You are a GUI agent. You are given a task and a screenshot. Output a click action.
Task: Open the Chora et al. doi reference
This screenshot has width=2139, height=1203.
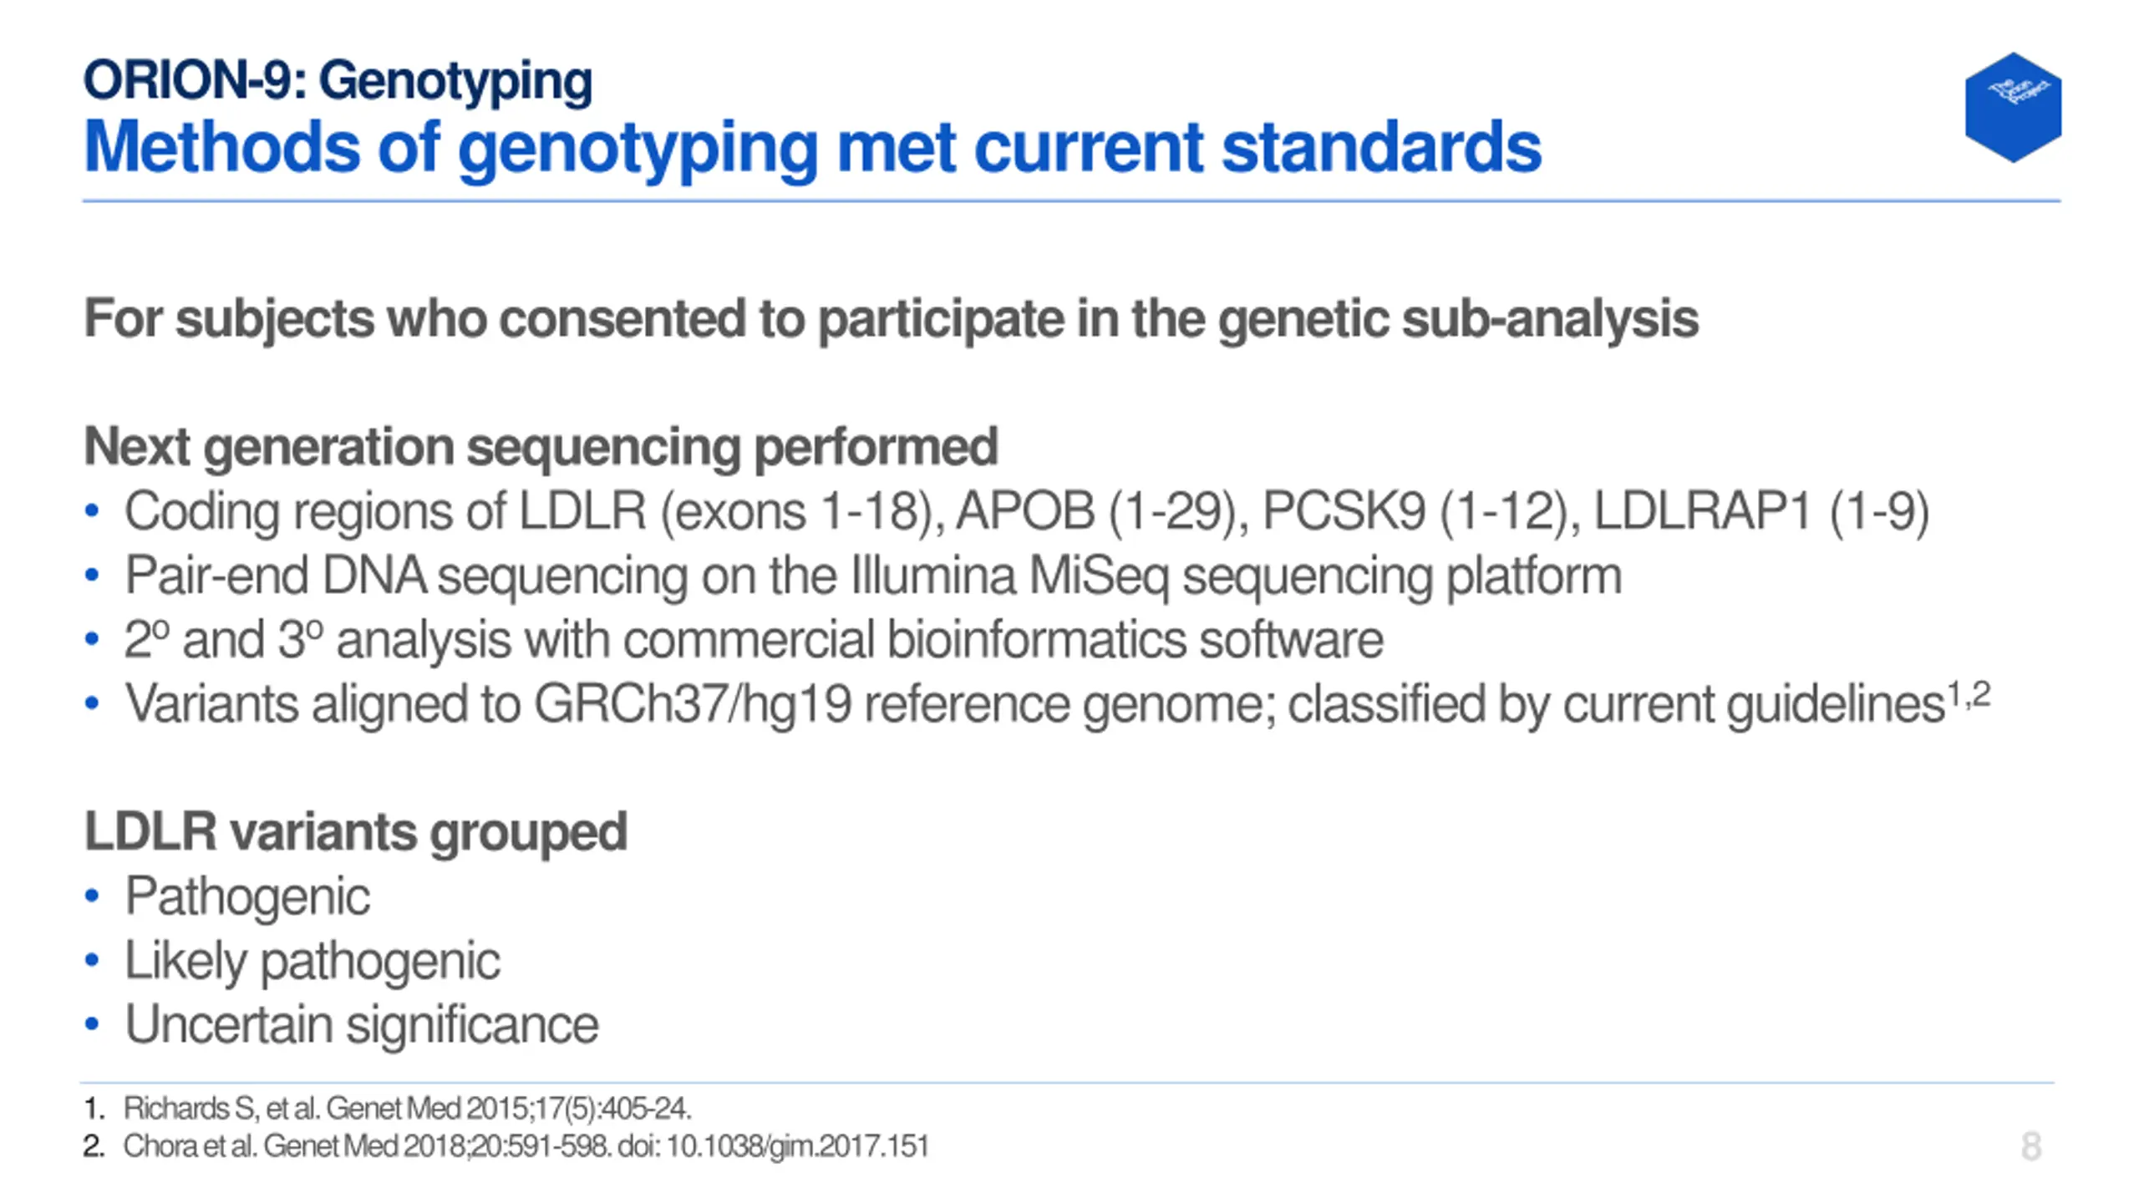click(x=526, y=1146)
